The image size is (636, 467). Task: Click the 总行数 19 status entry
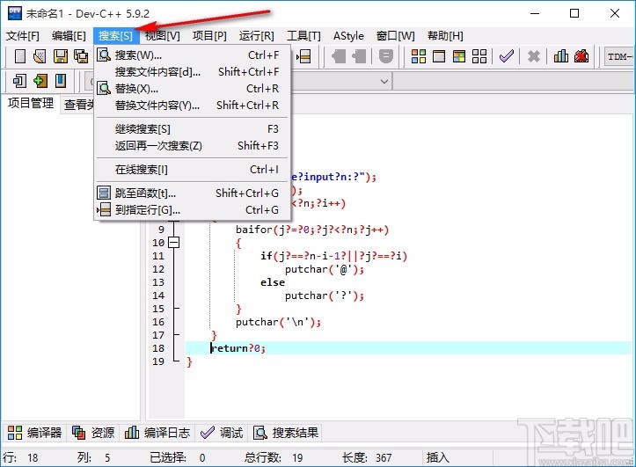tap(274, 457)
